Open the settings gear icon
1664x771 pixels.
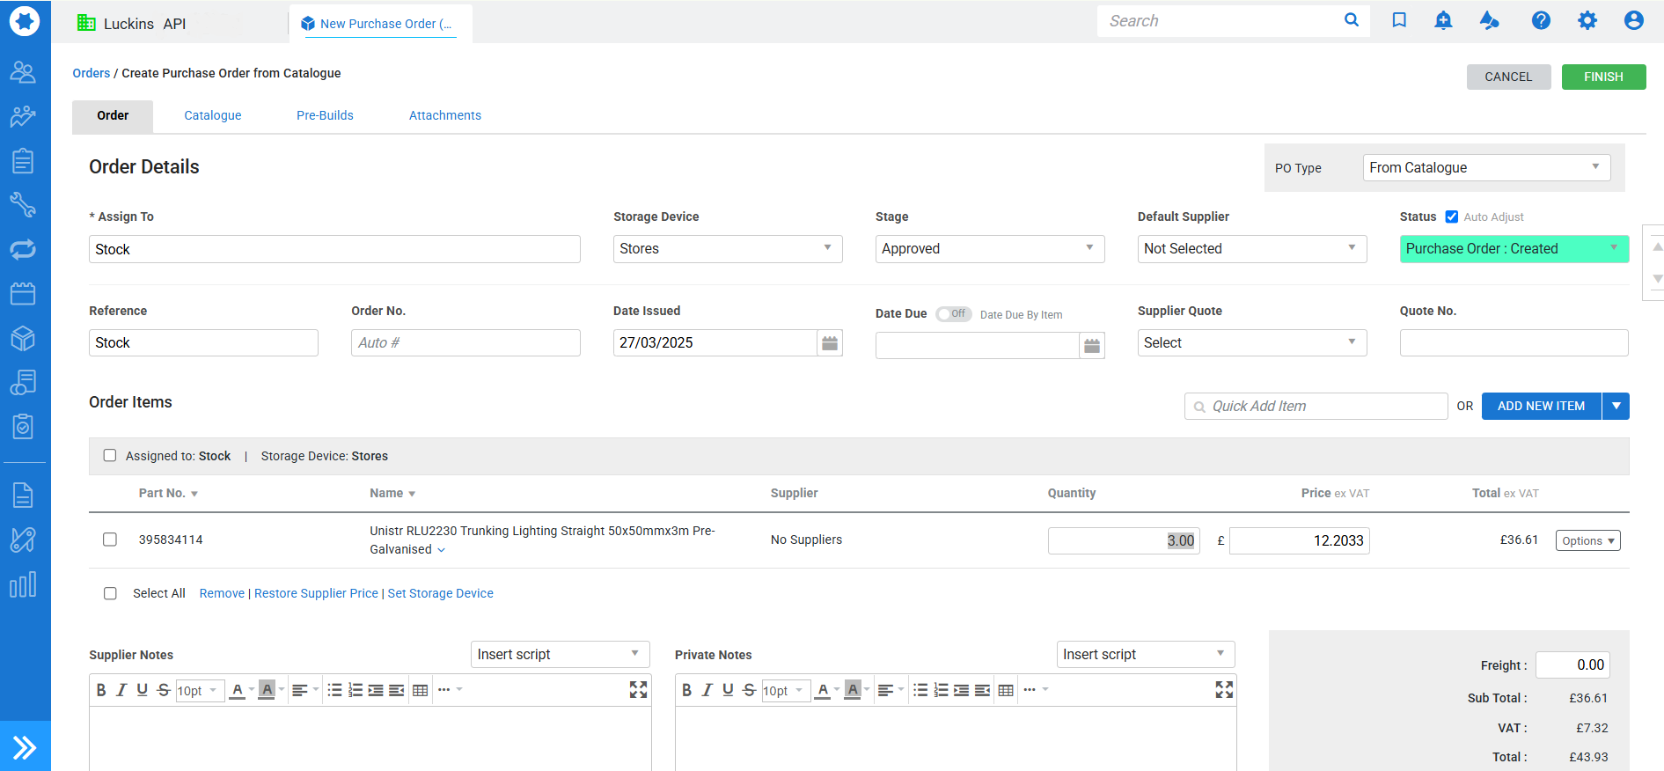click(1587, 20)
